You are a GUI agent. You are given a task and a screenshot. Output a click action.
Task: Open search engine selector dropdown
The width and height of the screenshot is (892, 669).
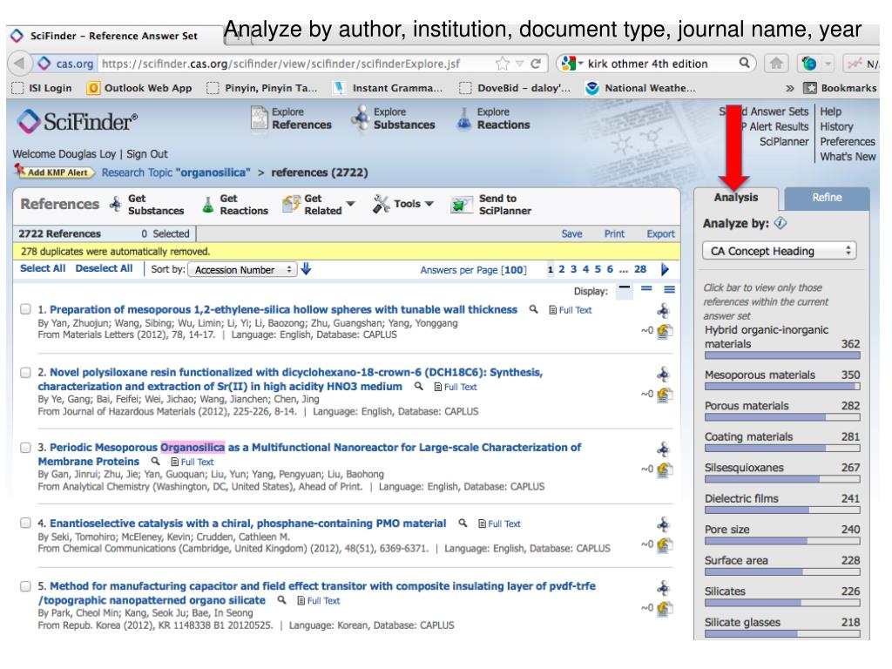[x=571, y=63]
